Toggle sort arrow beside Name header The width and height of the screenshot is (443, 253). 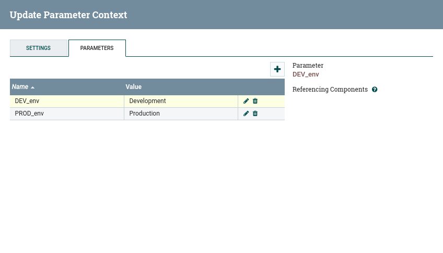(x=32, y=87)
